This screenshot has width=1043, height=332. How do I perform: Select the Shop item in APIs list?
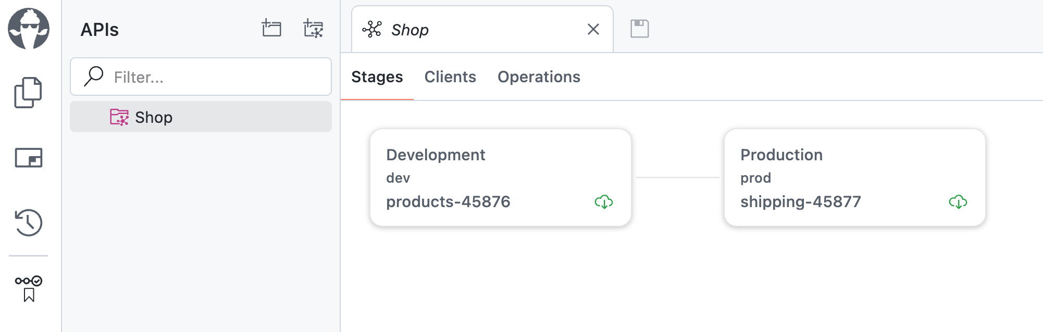[x=201, y=117]
